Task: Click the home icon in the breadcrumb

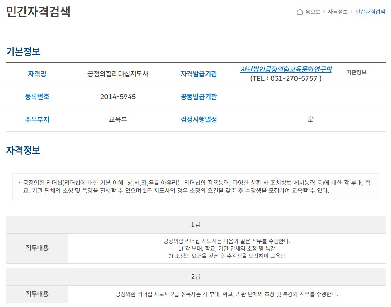Action: point(300,12)
